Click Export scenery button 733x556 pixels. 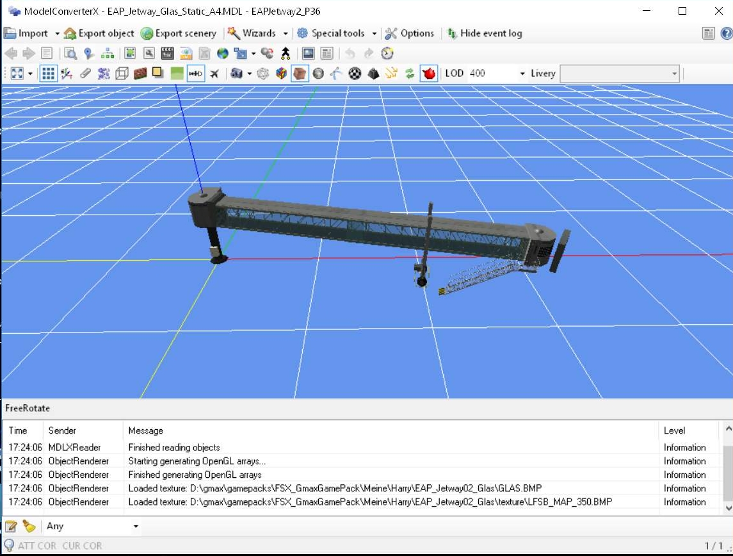pos(179,33)
